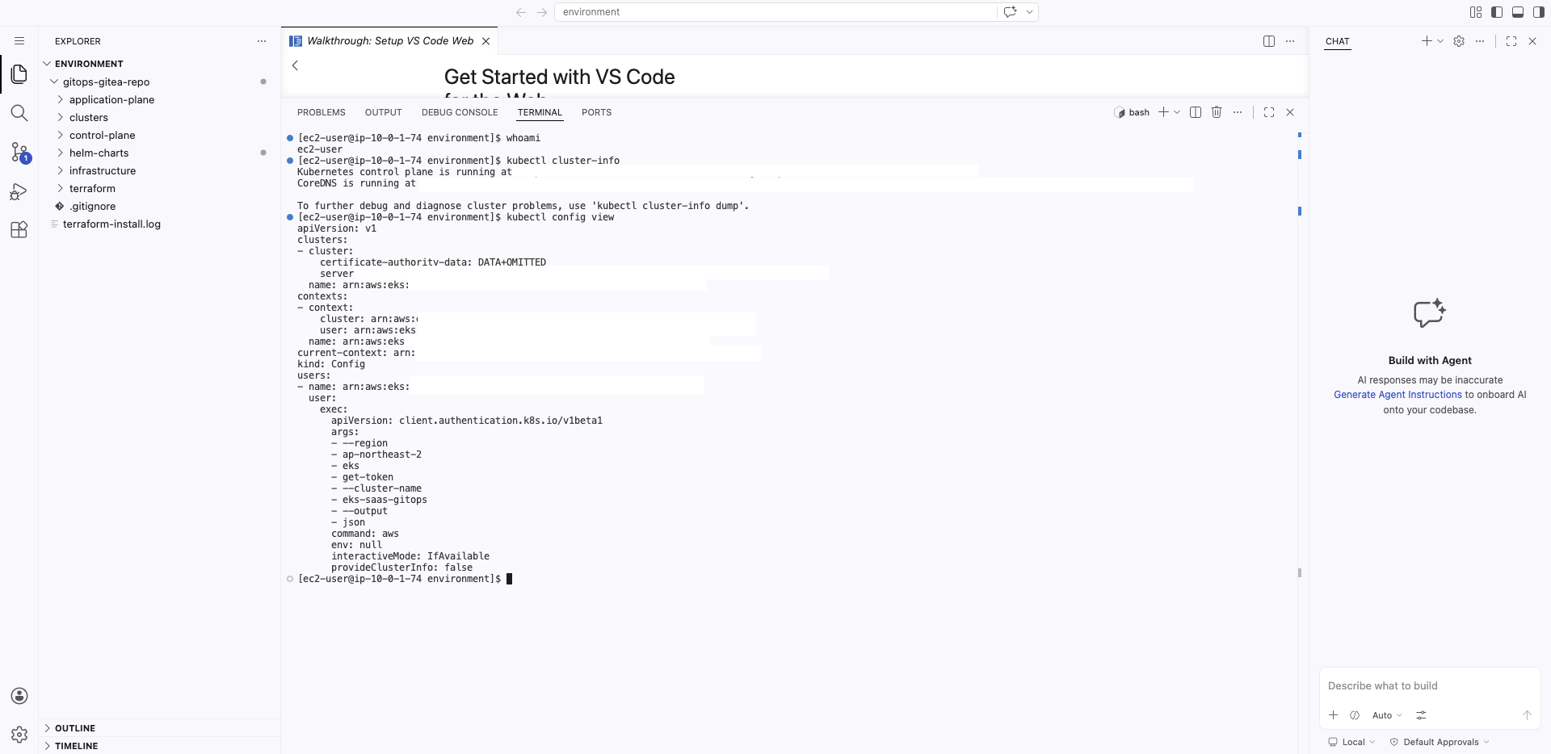Viewport: 1551px width, 754px height.
Task: Switch to the PROBLEMS tab
Action: [321, 112]
